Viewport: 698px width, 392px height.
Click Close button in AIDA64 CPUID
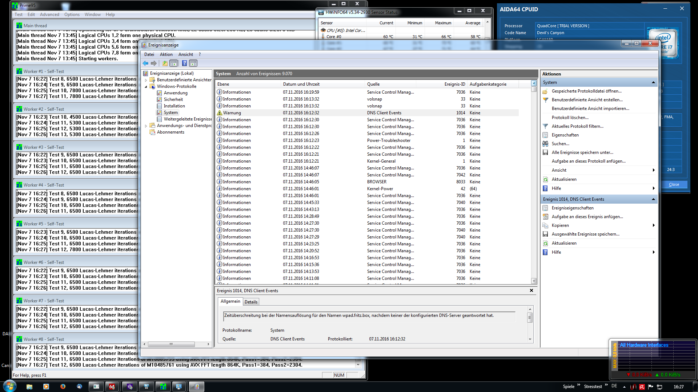coord(674,184)
